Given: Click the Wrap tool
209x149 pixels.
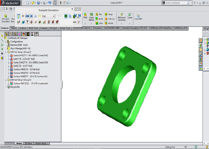Looking at the screenshot, I should [109, 14].
